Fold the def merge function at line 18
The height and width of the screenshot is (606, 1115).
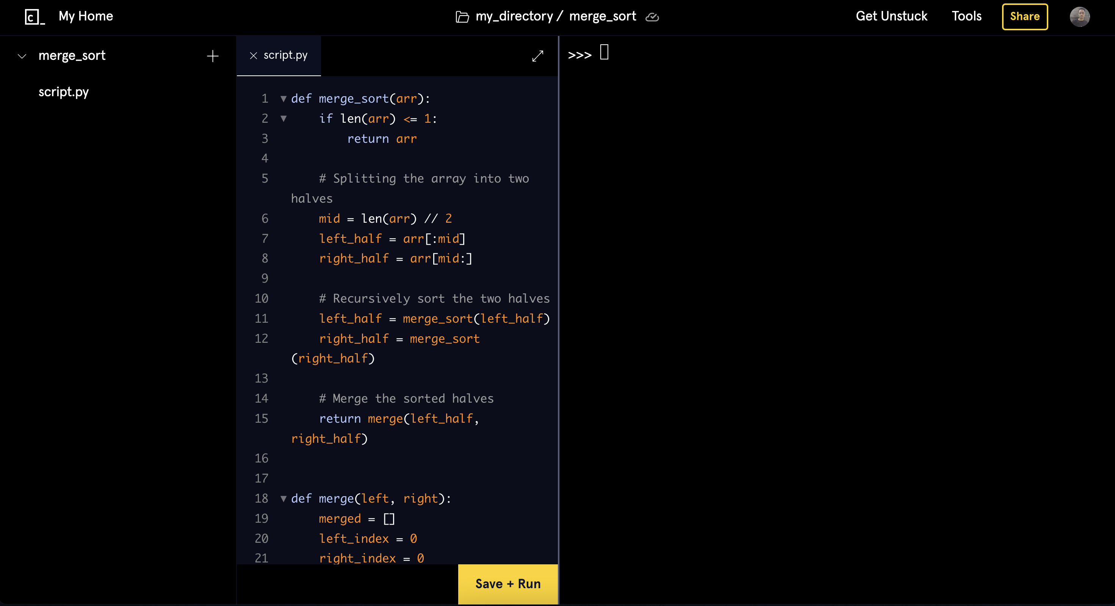coord(283,499)
